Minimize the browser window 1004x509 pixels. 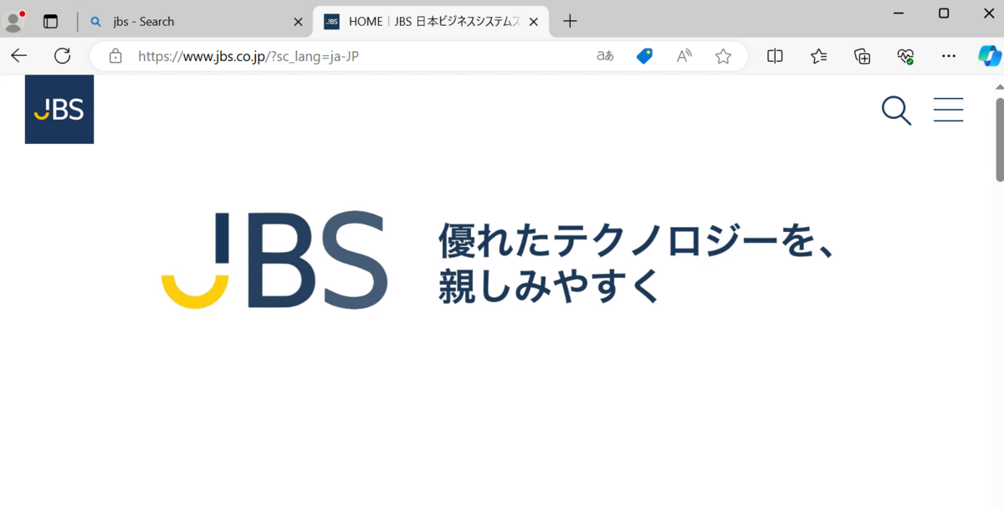(x=899, y=13)
